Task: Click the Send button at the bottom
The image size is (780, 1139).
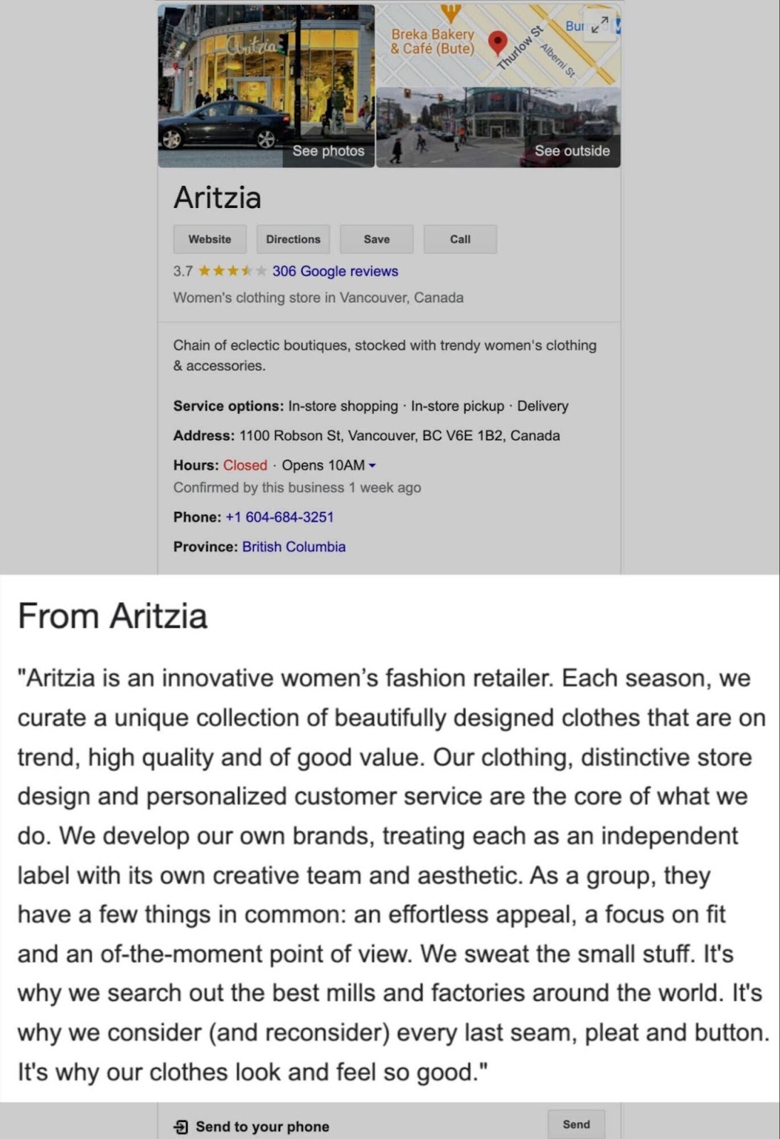Action: 577,1123
